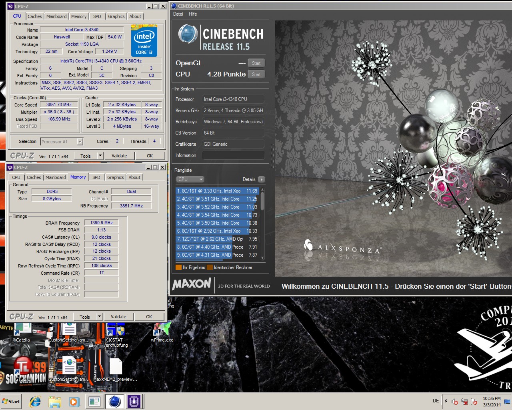Open Windows Explorer folder icon on taskbar
Screen dimensions: 512x410
pos(55,402)
